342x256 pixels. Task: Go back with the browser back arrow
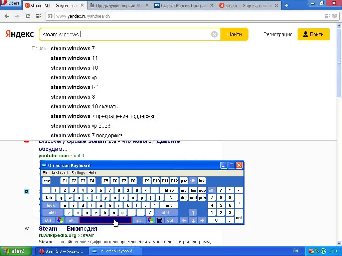(x=7, y=16)
